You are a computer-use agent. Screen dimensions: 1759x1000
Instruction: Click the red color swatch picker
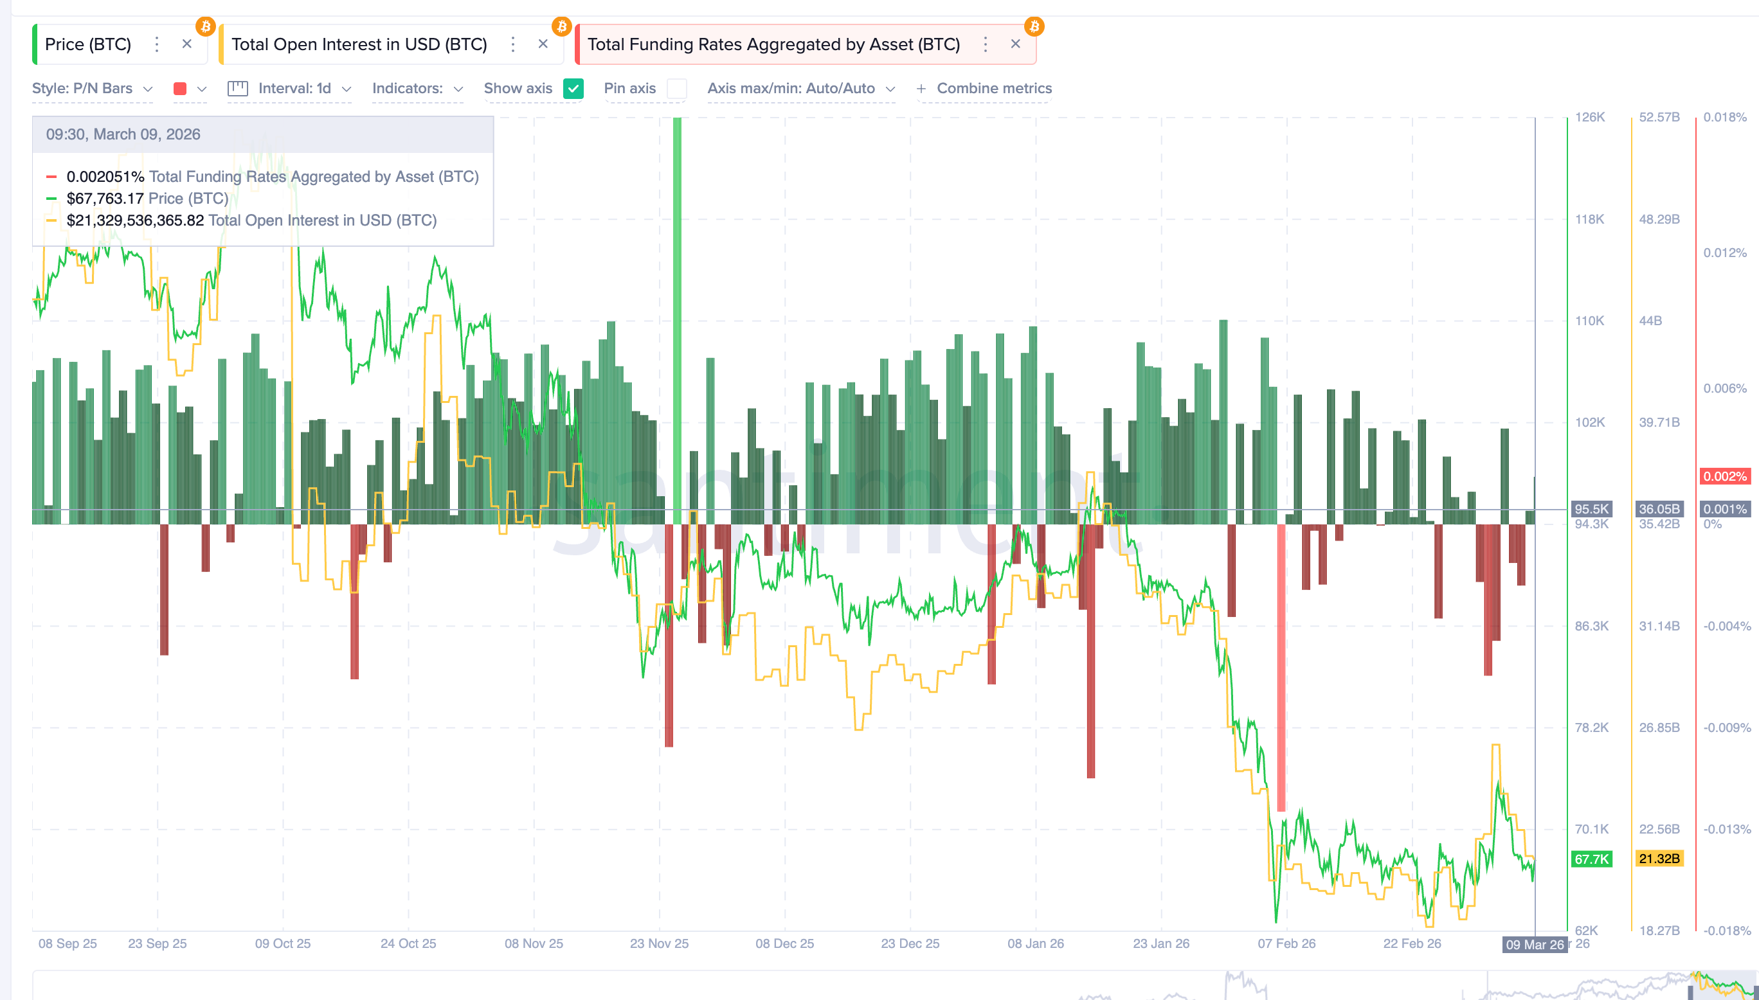point(181,89)
